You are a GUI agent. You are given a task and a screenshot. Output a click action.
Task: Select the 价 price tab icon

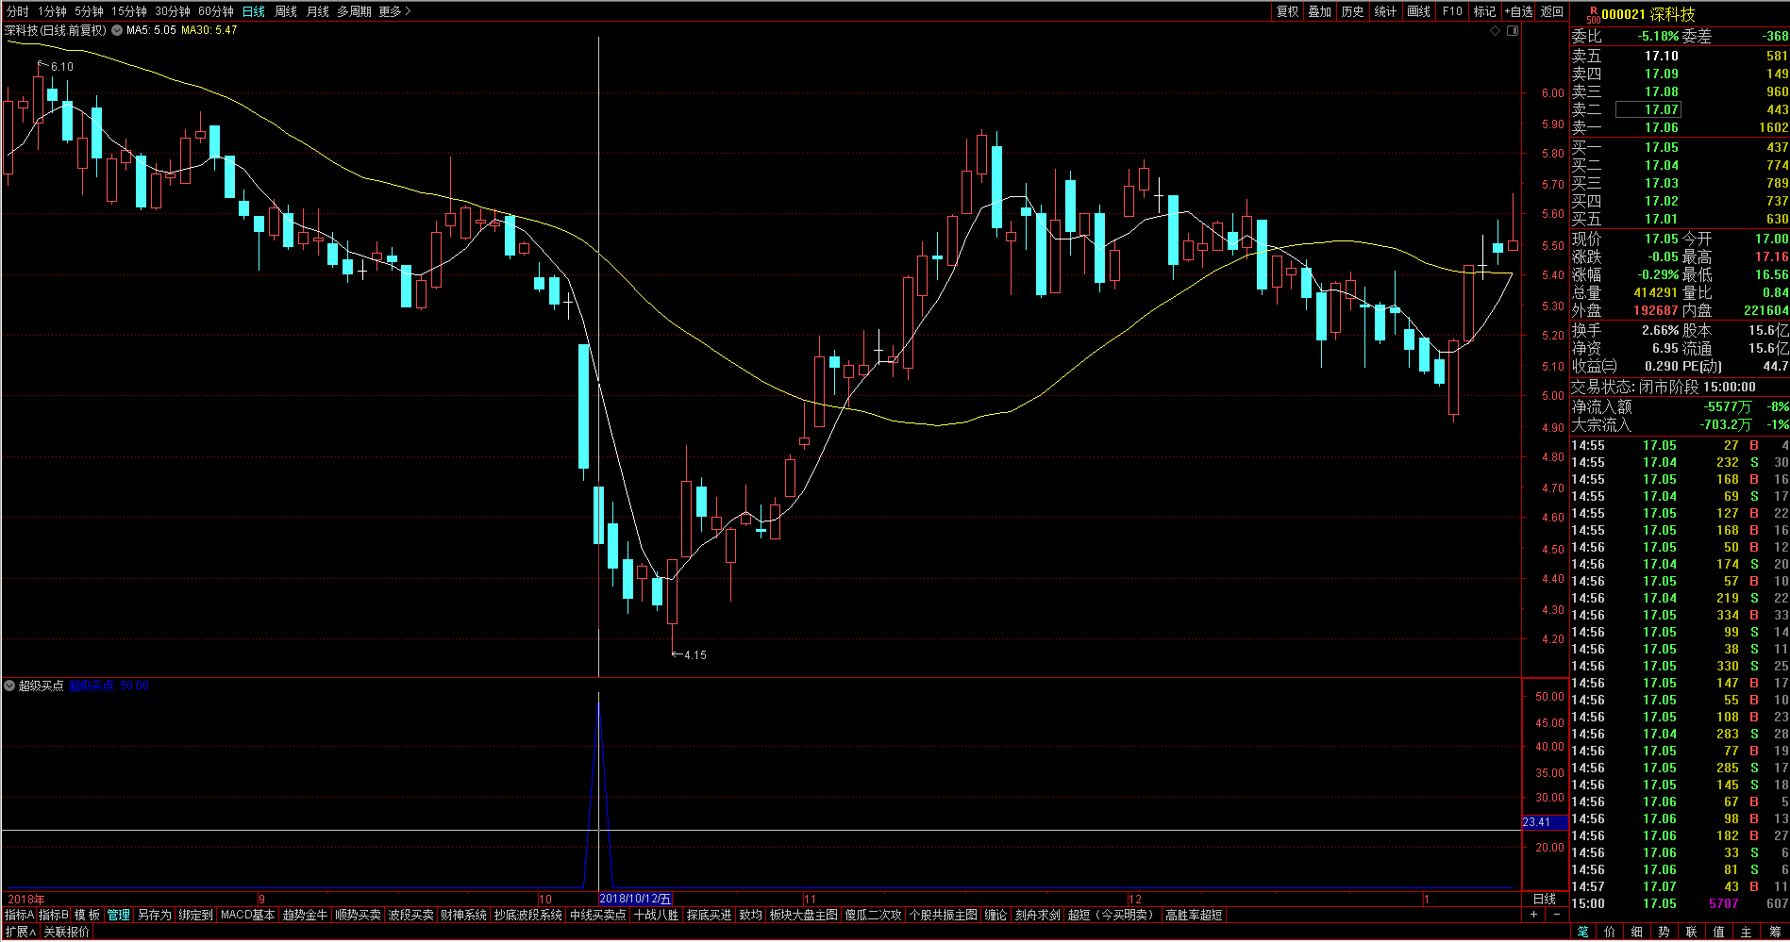pos(1610,932)
